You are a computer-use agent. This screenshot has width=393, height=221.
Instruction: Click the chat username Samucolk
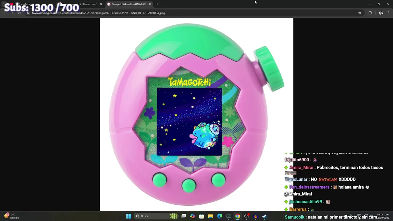pos(295,217)
